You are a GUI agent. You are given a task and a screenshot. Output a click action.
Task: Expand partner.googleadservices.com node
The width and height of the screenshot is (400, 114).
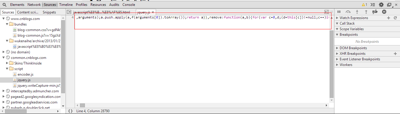click(4, 102)
